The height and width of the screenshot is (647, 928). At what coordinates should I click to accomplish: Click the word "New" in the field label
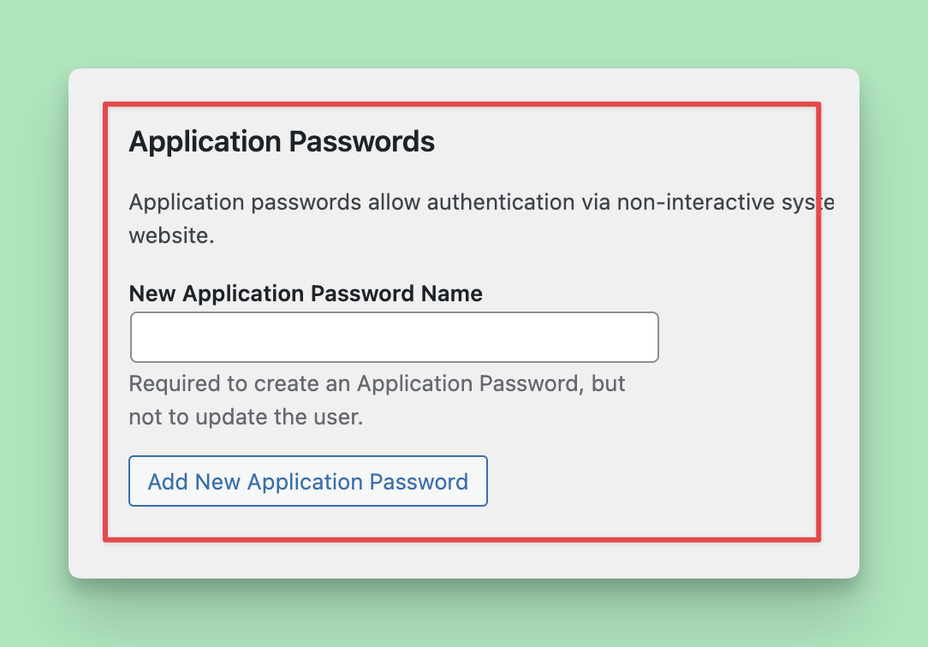click(152, 294)
